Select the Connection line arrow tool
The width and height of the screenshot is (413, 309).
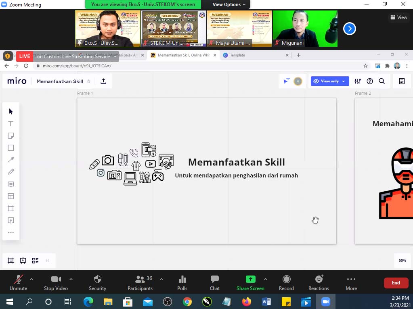click(11, 160)
